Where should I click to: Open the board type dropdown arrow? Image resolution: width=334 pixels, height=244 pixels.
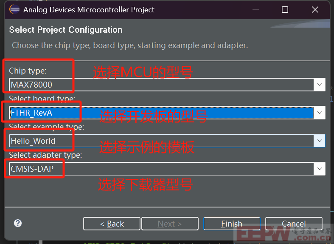[319, 112]
